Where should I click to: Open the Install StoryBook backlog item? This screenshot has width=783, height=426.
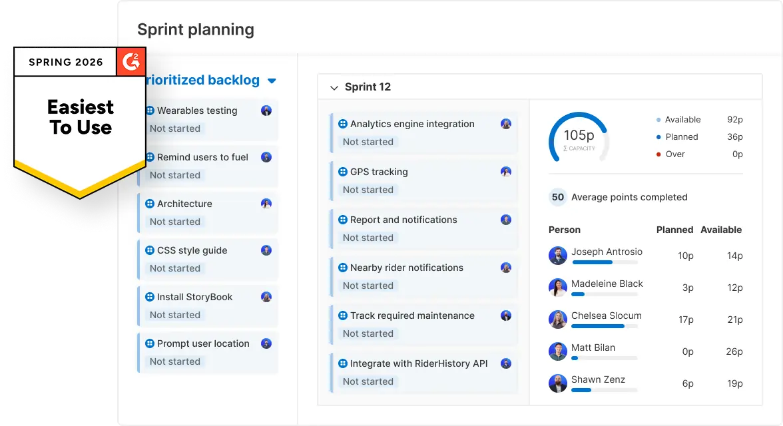tap(194, 297)
